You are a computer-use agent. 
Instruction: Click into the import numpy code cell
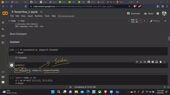88,80
